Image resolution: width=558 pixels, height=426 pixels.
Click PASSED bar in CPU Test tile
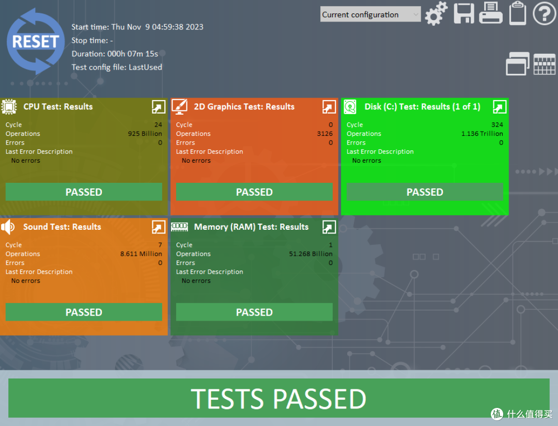(84, 192)
